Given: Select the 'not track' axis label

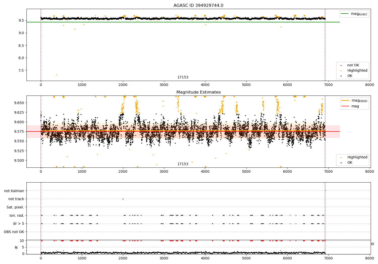Looking at the screenshot, I should click(x=16, y=199).
